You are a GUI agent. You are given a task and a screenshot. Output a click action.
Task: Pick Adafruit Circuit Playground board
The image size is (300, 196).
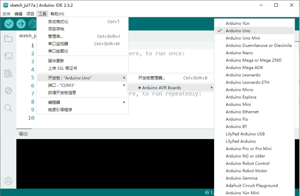[255, 185]
